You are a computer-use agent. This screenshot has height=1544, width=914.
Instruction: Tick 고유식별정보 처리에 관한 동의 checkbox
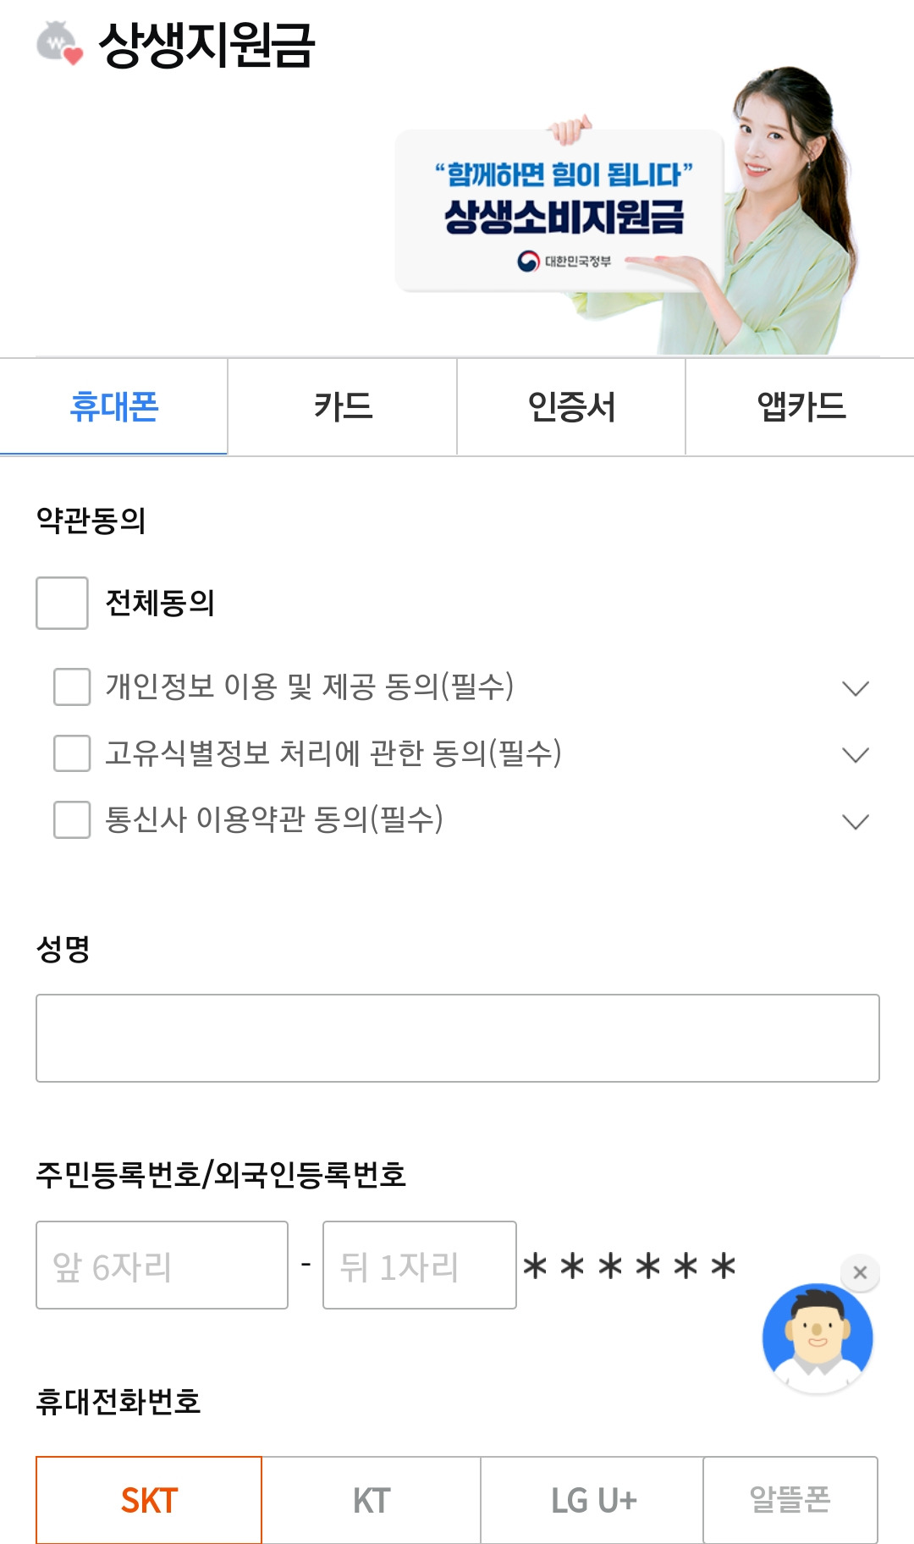pos(72,753)
